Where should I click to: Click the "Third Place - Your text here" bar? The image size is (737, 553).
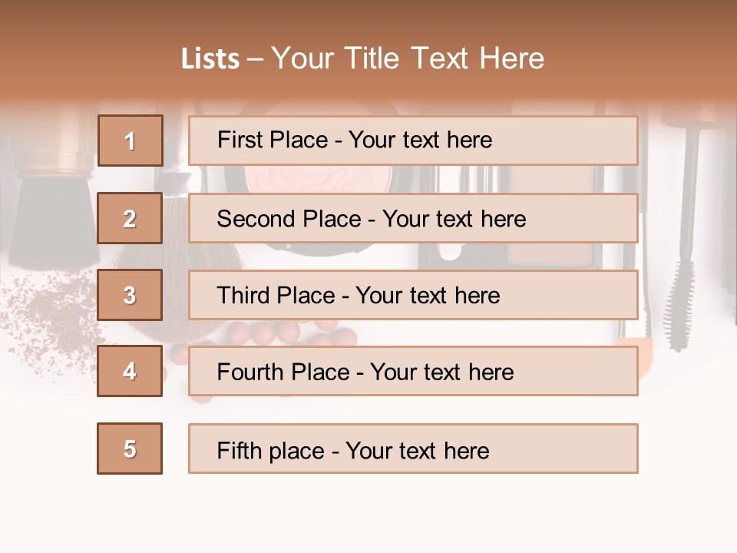413,295
